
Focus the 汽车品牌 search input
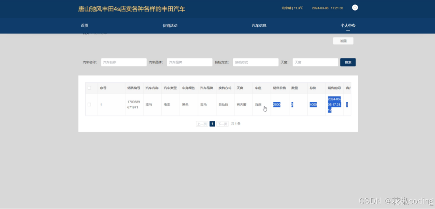point(190,62)
